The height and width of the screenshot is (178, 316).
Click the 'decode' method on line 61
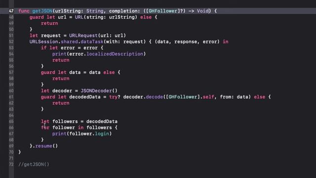[x=155, y=97]
